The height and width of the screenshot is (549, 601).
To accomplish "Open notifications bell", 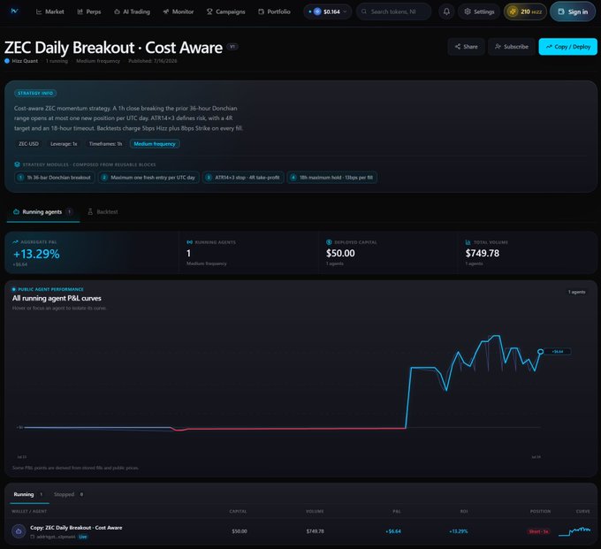I will coord(446,11).
